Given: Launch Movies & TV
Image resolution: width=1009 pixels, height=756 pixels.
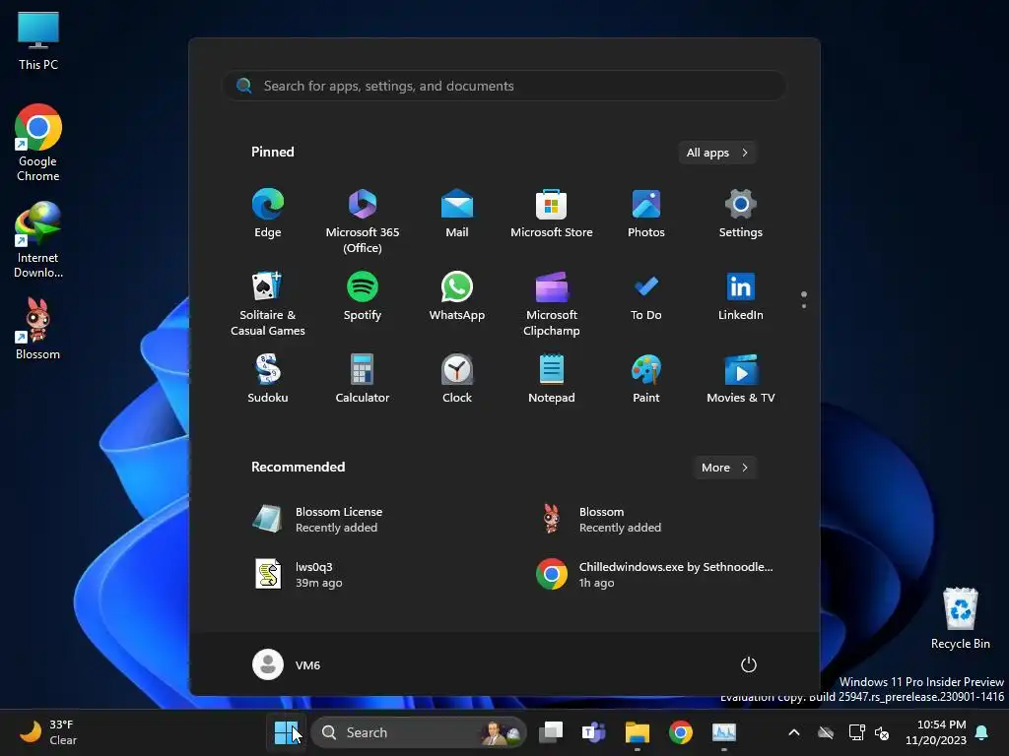Looking at the screenshot, I should point(741,379).
